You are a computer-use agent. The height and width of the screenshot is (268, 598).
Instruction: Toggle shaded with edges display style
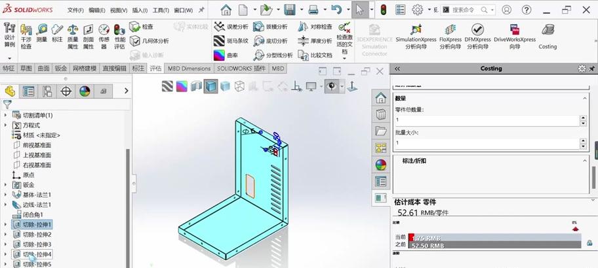pos(210,86)
